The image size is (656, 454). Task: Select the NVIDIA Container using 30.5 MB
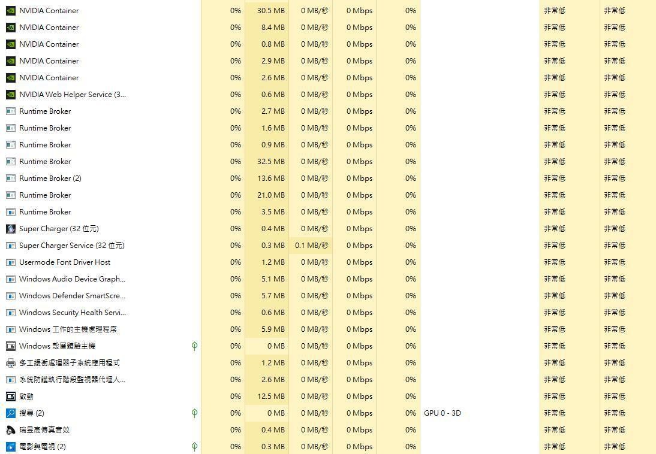pos(49,11)
